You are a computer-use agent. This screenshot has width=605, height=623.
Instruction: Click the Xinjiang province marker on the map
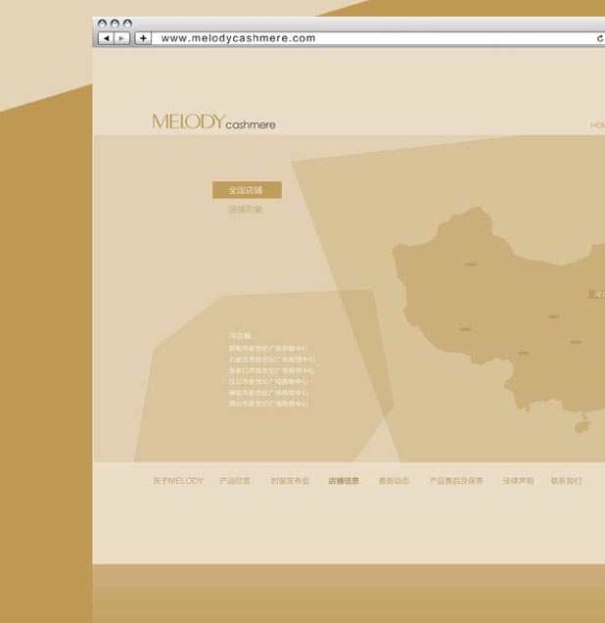(x=471, y=264)
